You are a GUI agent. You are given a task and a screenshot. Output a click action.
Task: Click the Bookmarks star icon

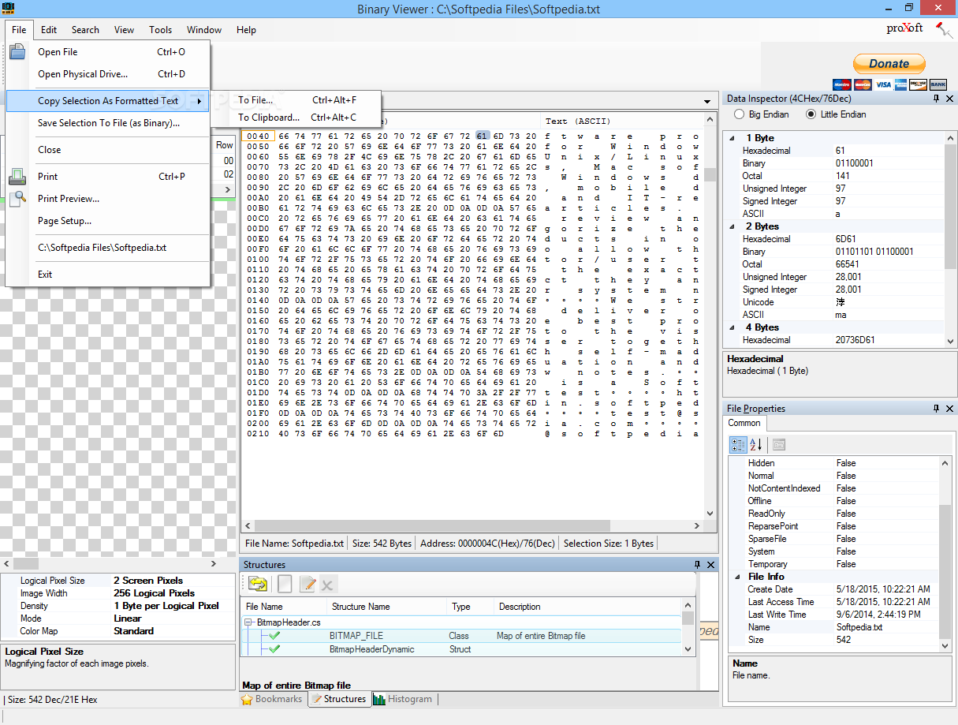(x=247, y=700)
